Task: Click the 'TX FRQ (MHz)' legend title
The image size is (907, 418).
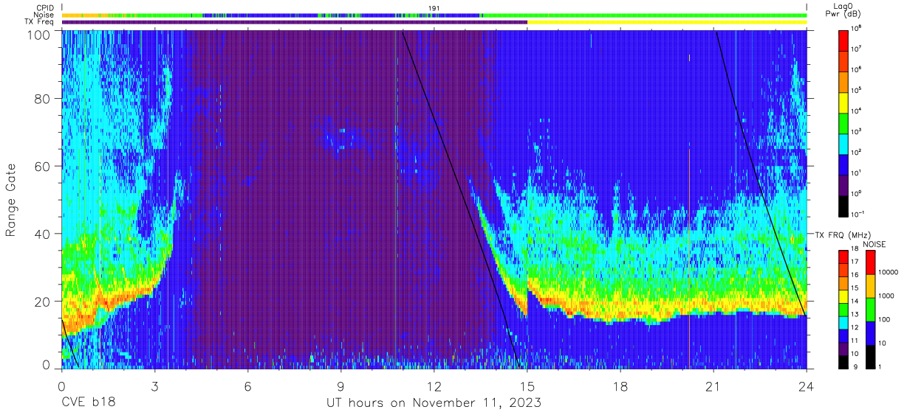Action: click(843, 235)
